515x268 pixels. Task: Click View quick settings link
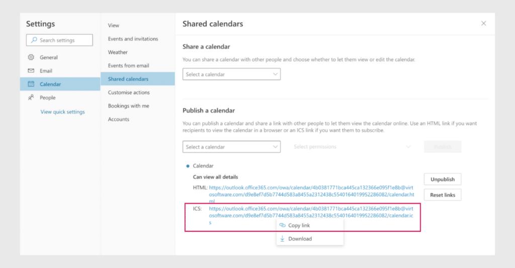point(63,112)
